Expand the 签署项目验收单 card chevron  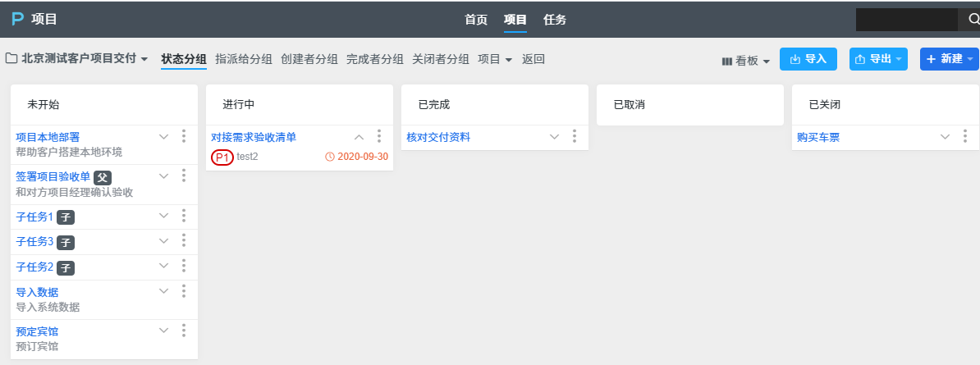[x=163, y=176]
